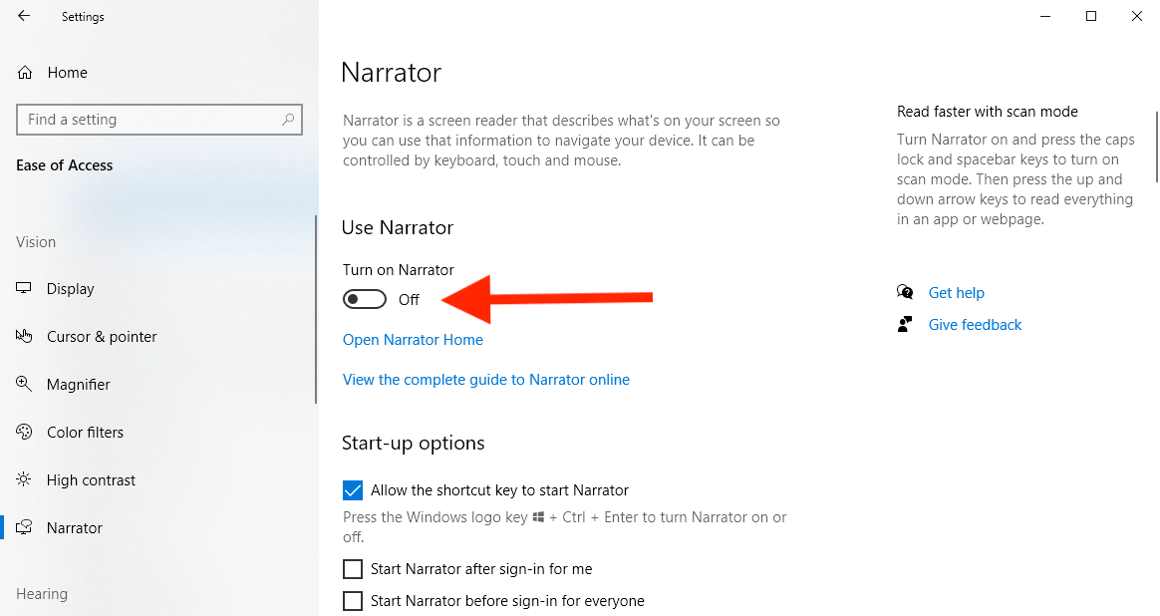Check Start Narrator after sign-in for me
Screen dimensions: 1160x616
(x=353, y=568)
